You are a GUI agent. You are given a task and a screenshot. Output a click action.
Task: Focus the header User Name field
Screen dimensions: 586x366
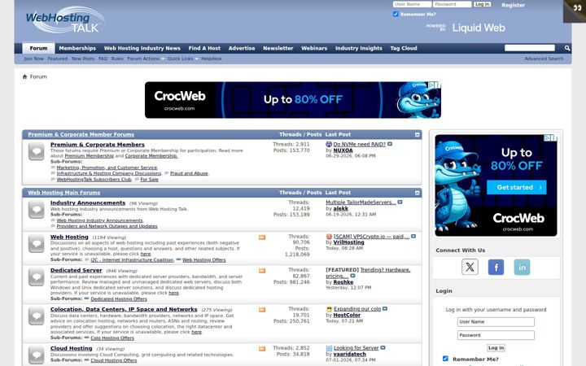pos(412,4)
